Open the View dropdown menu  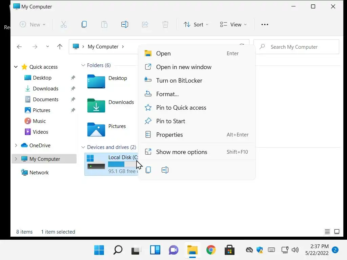click(x=233, y=24)
